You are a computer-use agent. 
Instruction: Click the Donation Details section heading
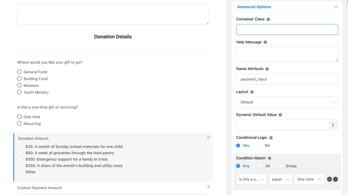(x=113, y=37)
